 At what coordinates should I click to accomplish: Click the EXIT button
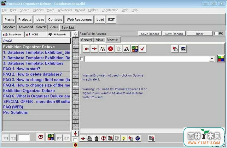point(111,20)
